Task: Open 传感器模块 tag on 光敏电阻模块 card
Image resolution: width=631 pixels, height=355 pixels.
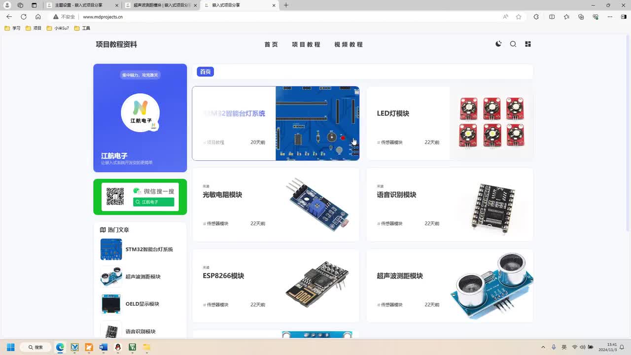Action: (x=215, y=224)
